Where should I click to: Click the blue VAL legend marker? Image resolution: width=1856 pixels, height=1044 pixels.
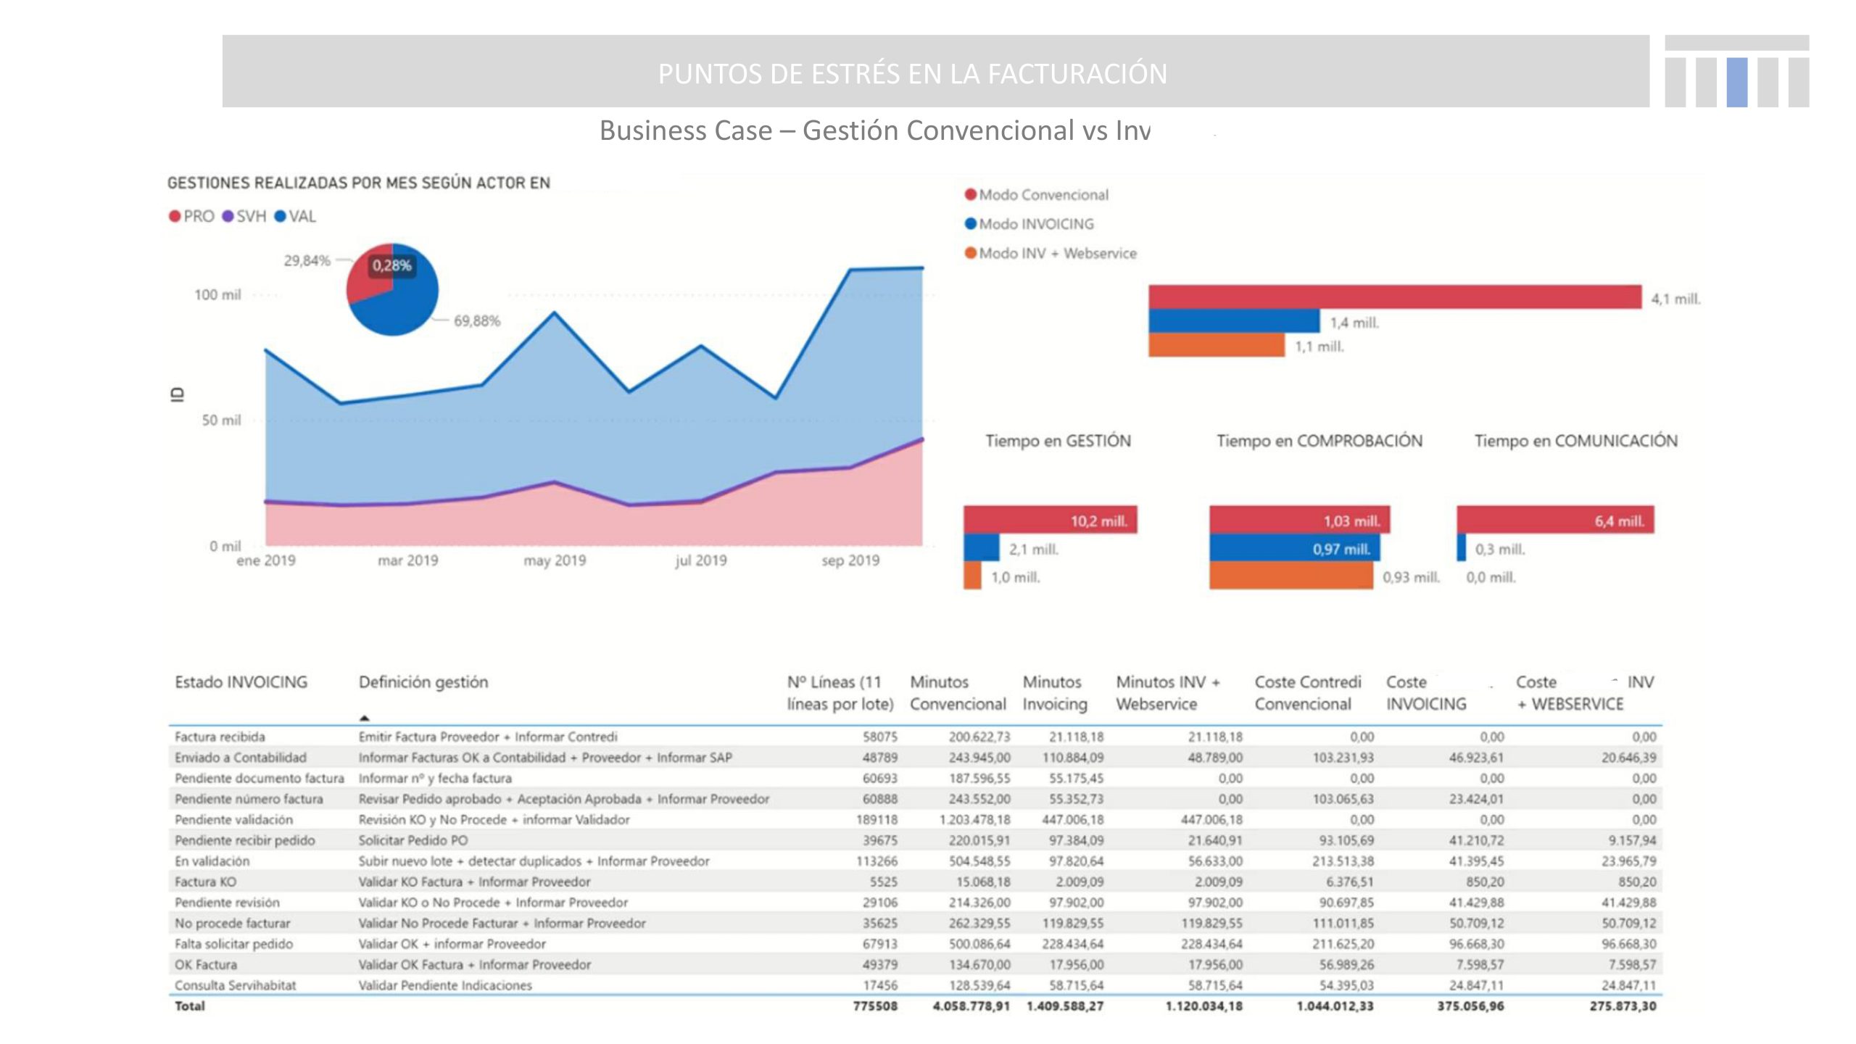[280, 217]
